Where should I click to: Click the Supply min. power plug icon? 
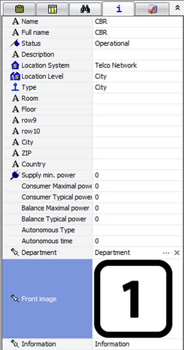tap(15, 175)
